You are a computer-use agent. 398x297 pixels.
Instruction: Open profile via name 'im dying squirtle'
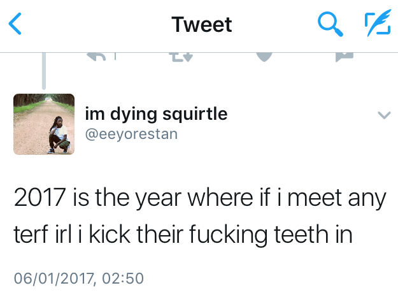[x=156, y=114]
